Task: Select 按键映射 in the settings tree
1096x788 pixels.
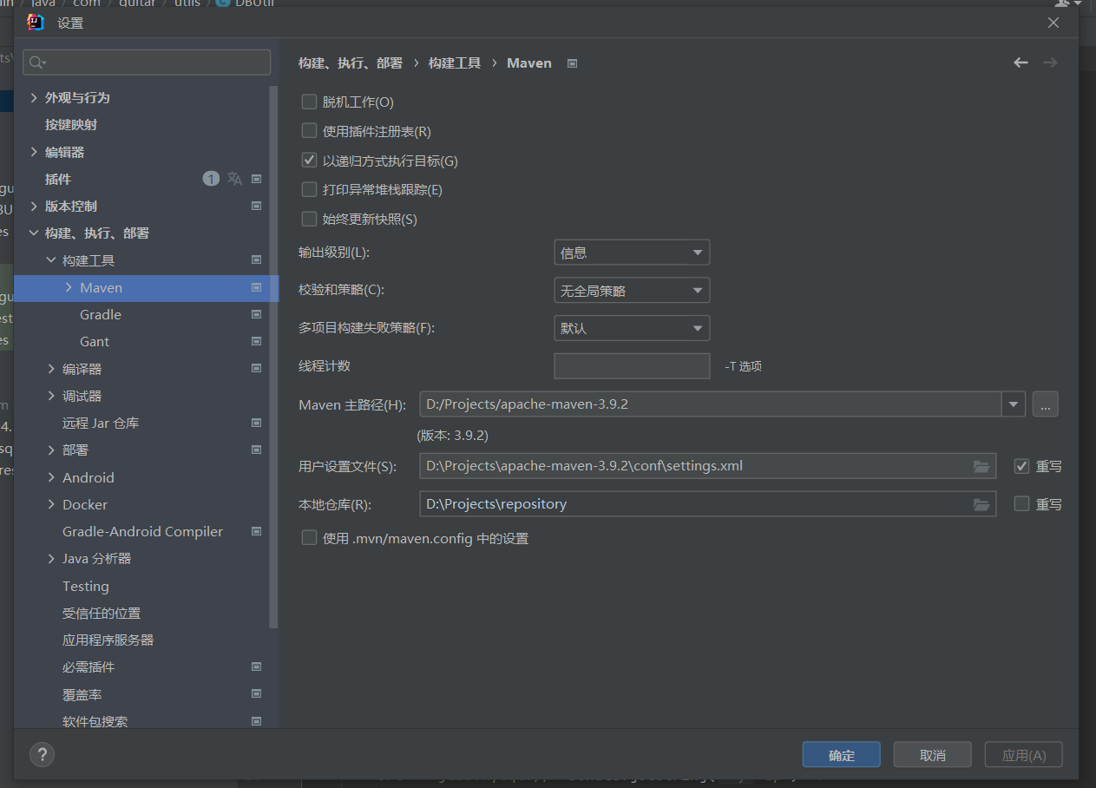Action: click(x=71, y=125)
